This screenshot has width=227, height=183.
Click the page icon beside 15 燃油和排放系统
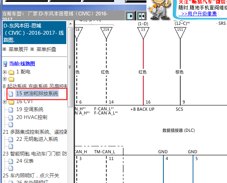coord(11,94)
